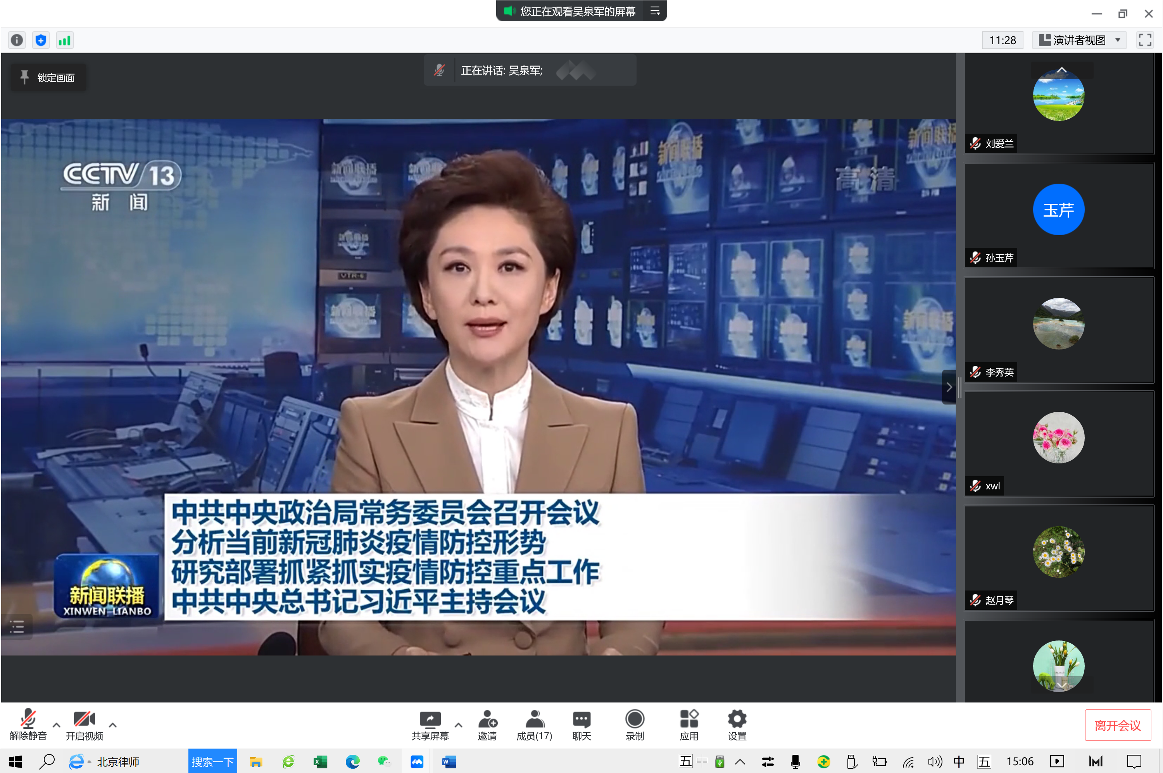Open taskbar search magnifier
The height and width of the screenshot is (773, 1163).
pyautogui.click(x=47, y=762)
